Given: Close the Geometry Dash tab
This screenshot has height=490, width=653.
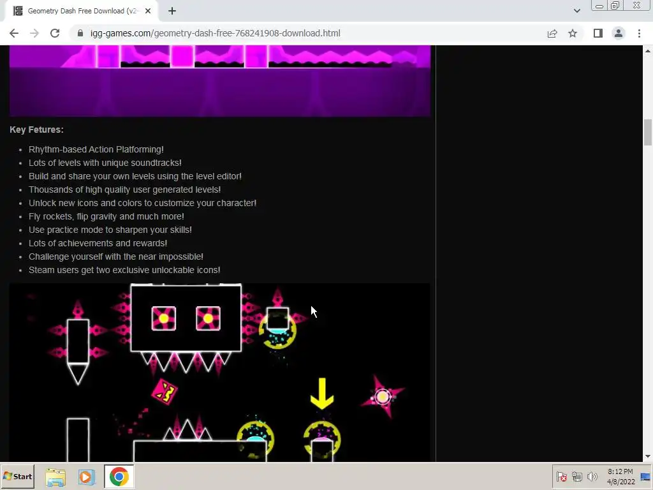Looking at the screenshot, I should (x=148, y=11).
